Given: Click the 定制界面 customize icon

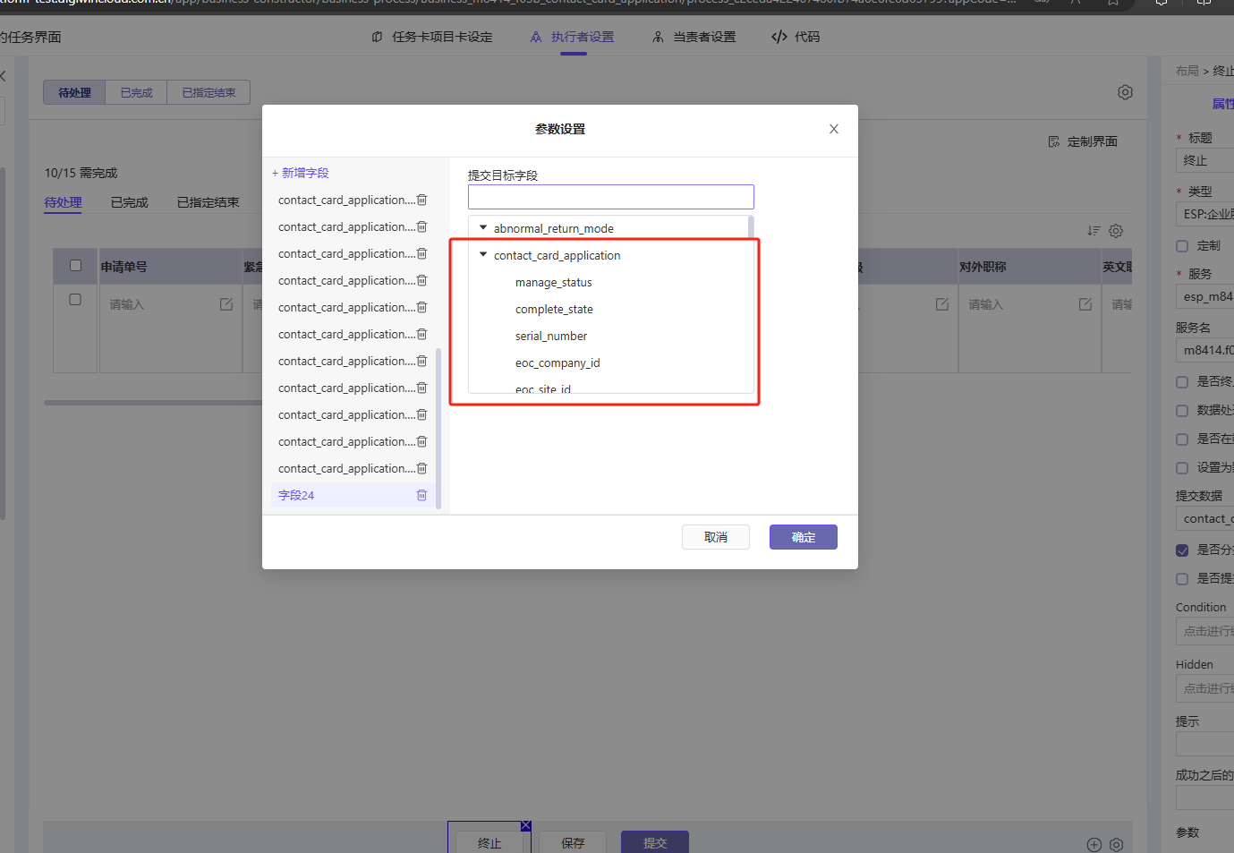Looking at the screenshot, I should coord(1054,141).
